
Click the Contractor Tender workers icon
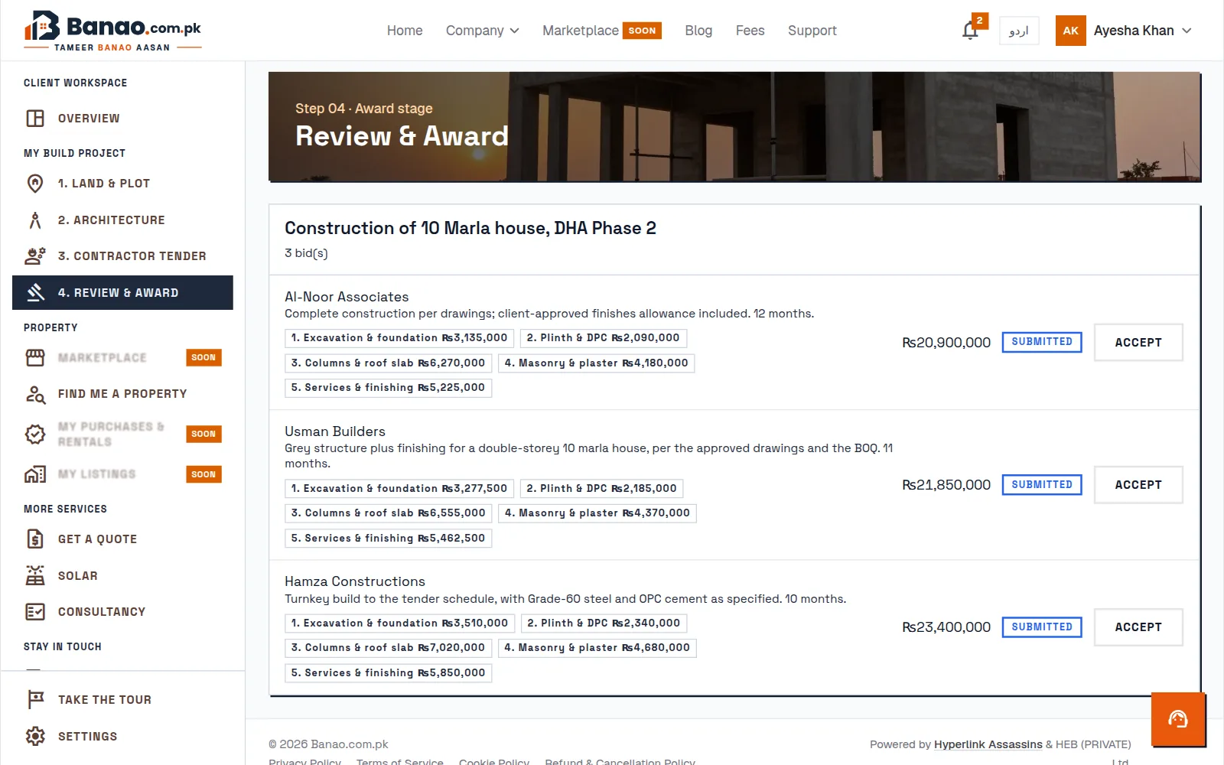(x=35, y=256)
